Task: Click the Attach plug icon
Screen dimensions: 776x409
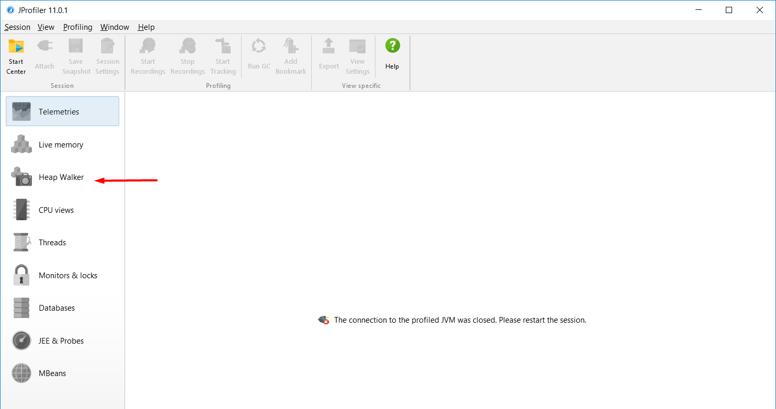Action: pyautogui.click(x=44, y=46)
